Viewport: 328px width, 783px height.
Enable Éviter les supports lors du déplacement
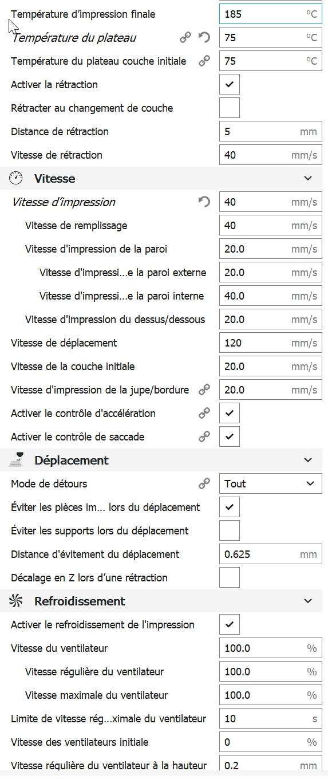point(230,531)
